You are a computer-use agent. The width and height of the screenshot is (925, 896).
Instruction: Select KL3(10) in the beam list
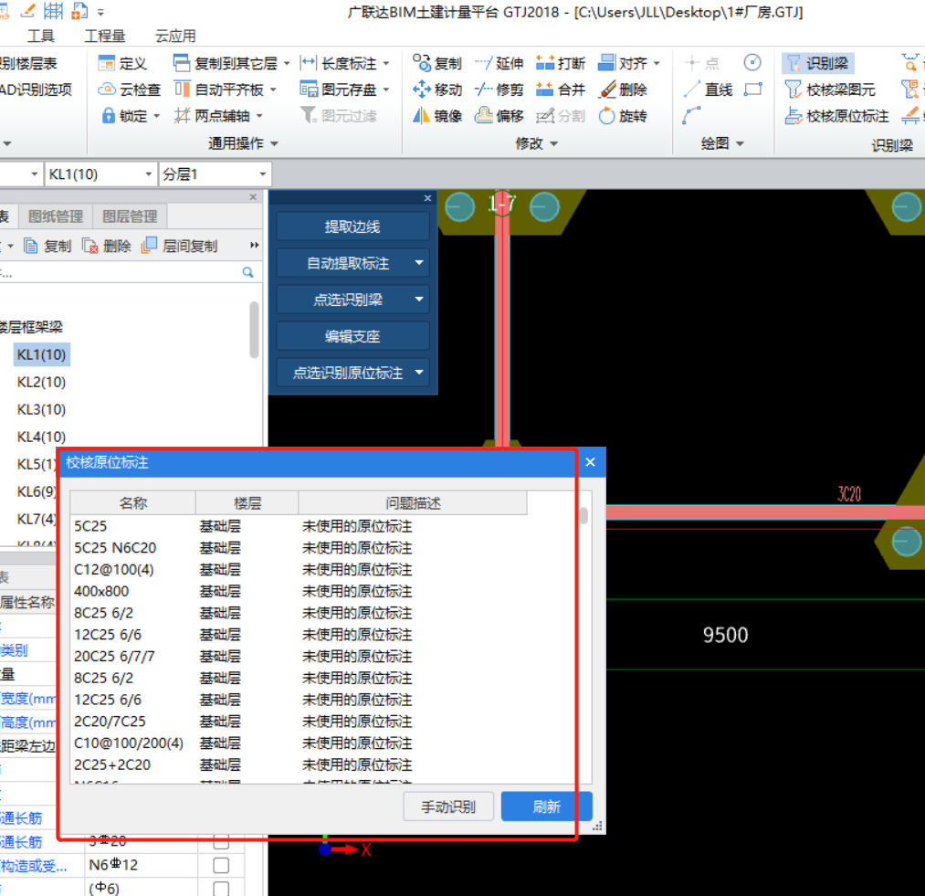click(x=41, y=409)
